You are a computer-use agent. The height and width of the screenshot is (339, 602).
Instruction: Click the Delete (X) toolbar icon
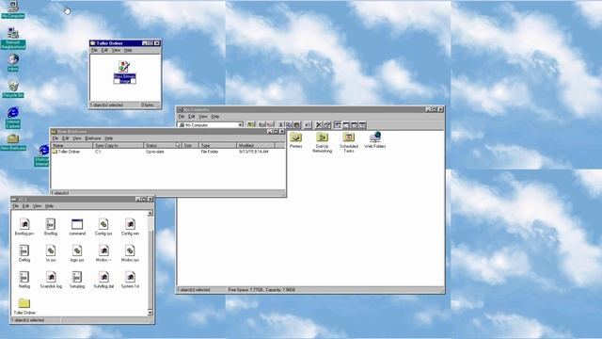tap(319, 125)
